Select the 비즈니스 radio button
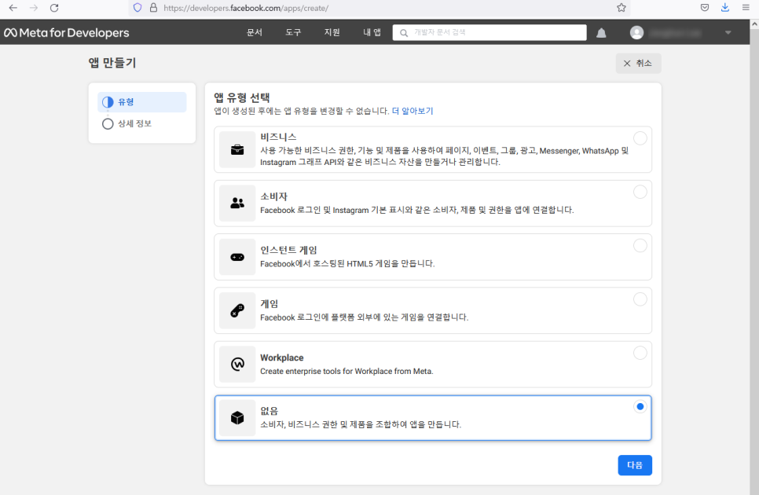 coord(640,138)
